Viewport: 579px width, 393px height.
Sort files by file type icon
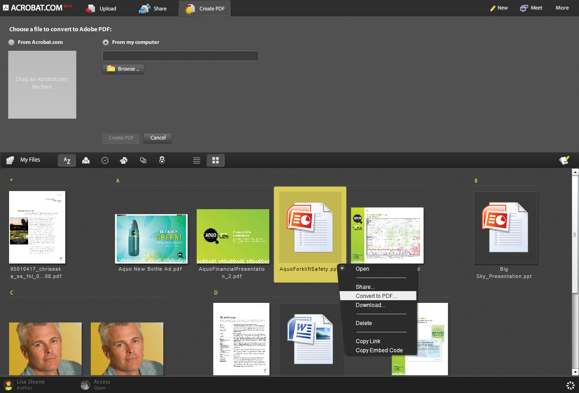[x=123, y=160]
